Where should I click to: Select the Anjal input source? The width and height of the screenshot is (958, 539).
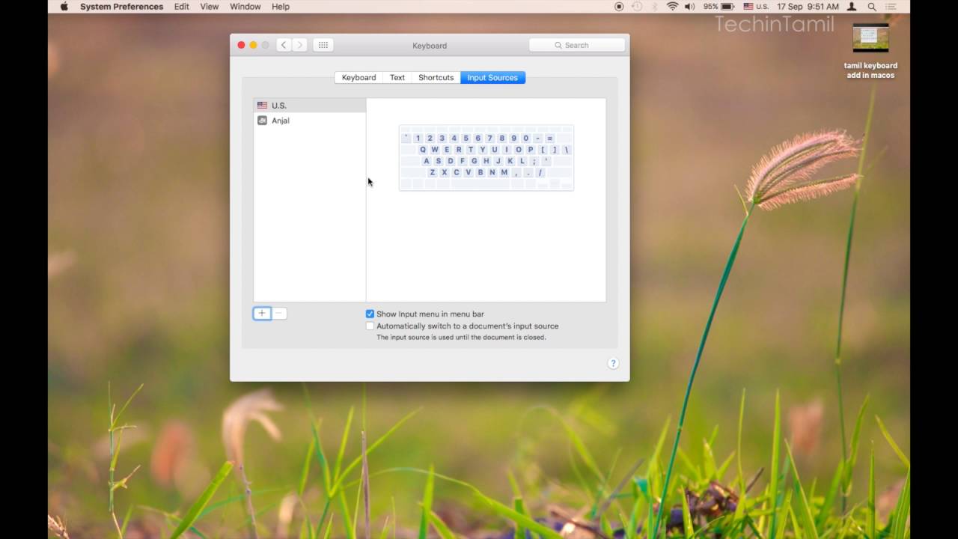[310, 121]
